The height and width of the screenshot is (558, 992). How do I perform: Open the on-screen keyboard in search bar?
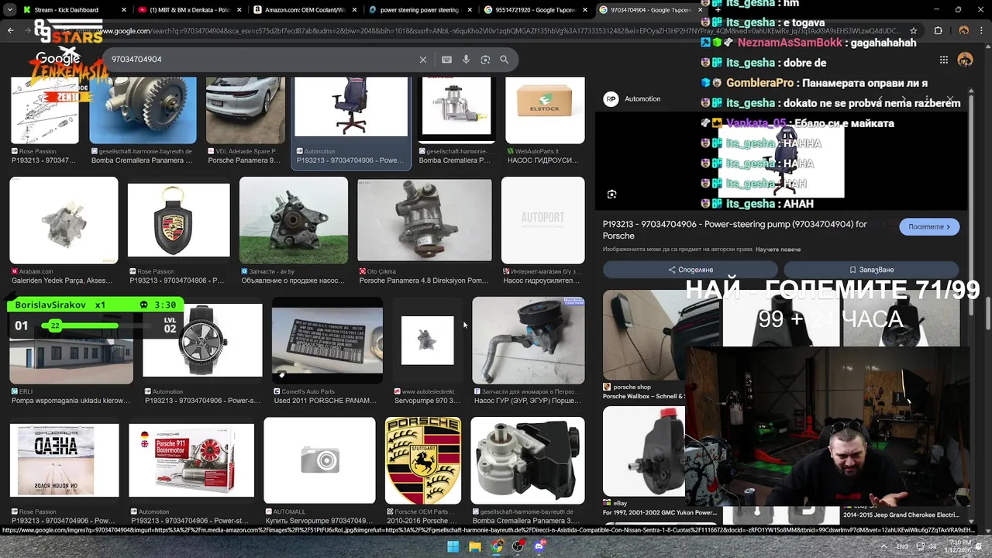click(446, 60)
